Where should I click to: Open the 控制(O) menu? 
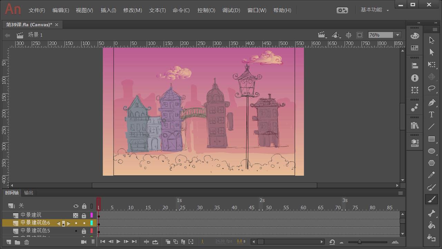[x=206, y=10]
